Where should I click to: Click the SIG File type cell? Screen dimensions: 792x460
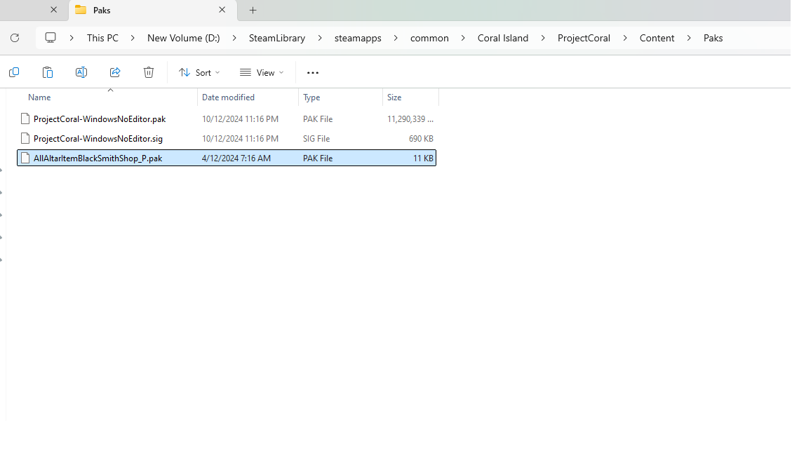316,139
